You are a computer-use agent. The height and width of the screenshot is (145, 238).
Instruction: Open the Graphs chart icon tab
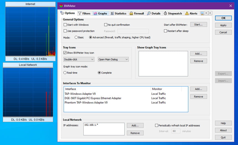click(95, 13)
